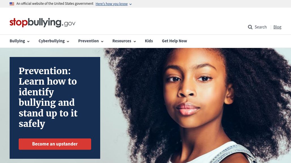
Task: Click the stopbullying.gov logo
Action: [x=42, y=23]
